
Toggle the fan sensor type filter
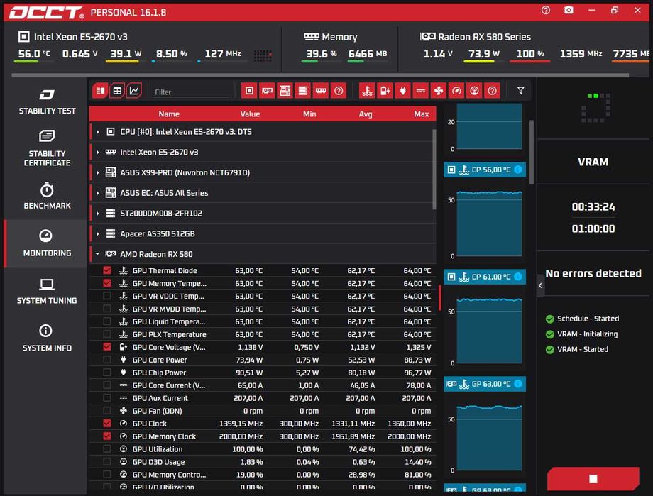(x=439, y=91)
